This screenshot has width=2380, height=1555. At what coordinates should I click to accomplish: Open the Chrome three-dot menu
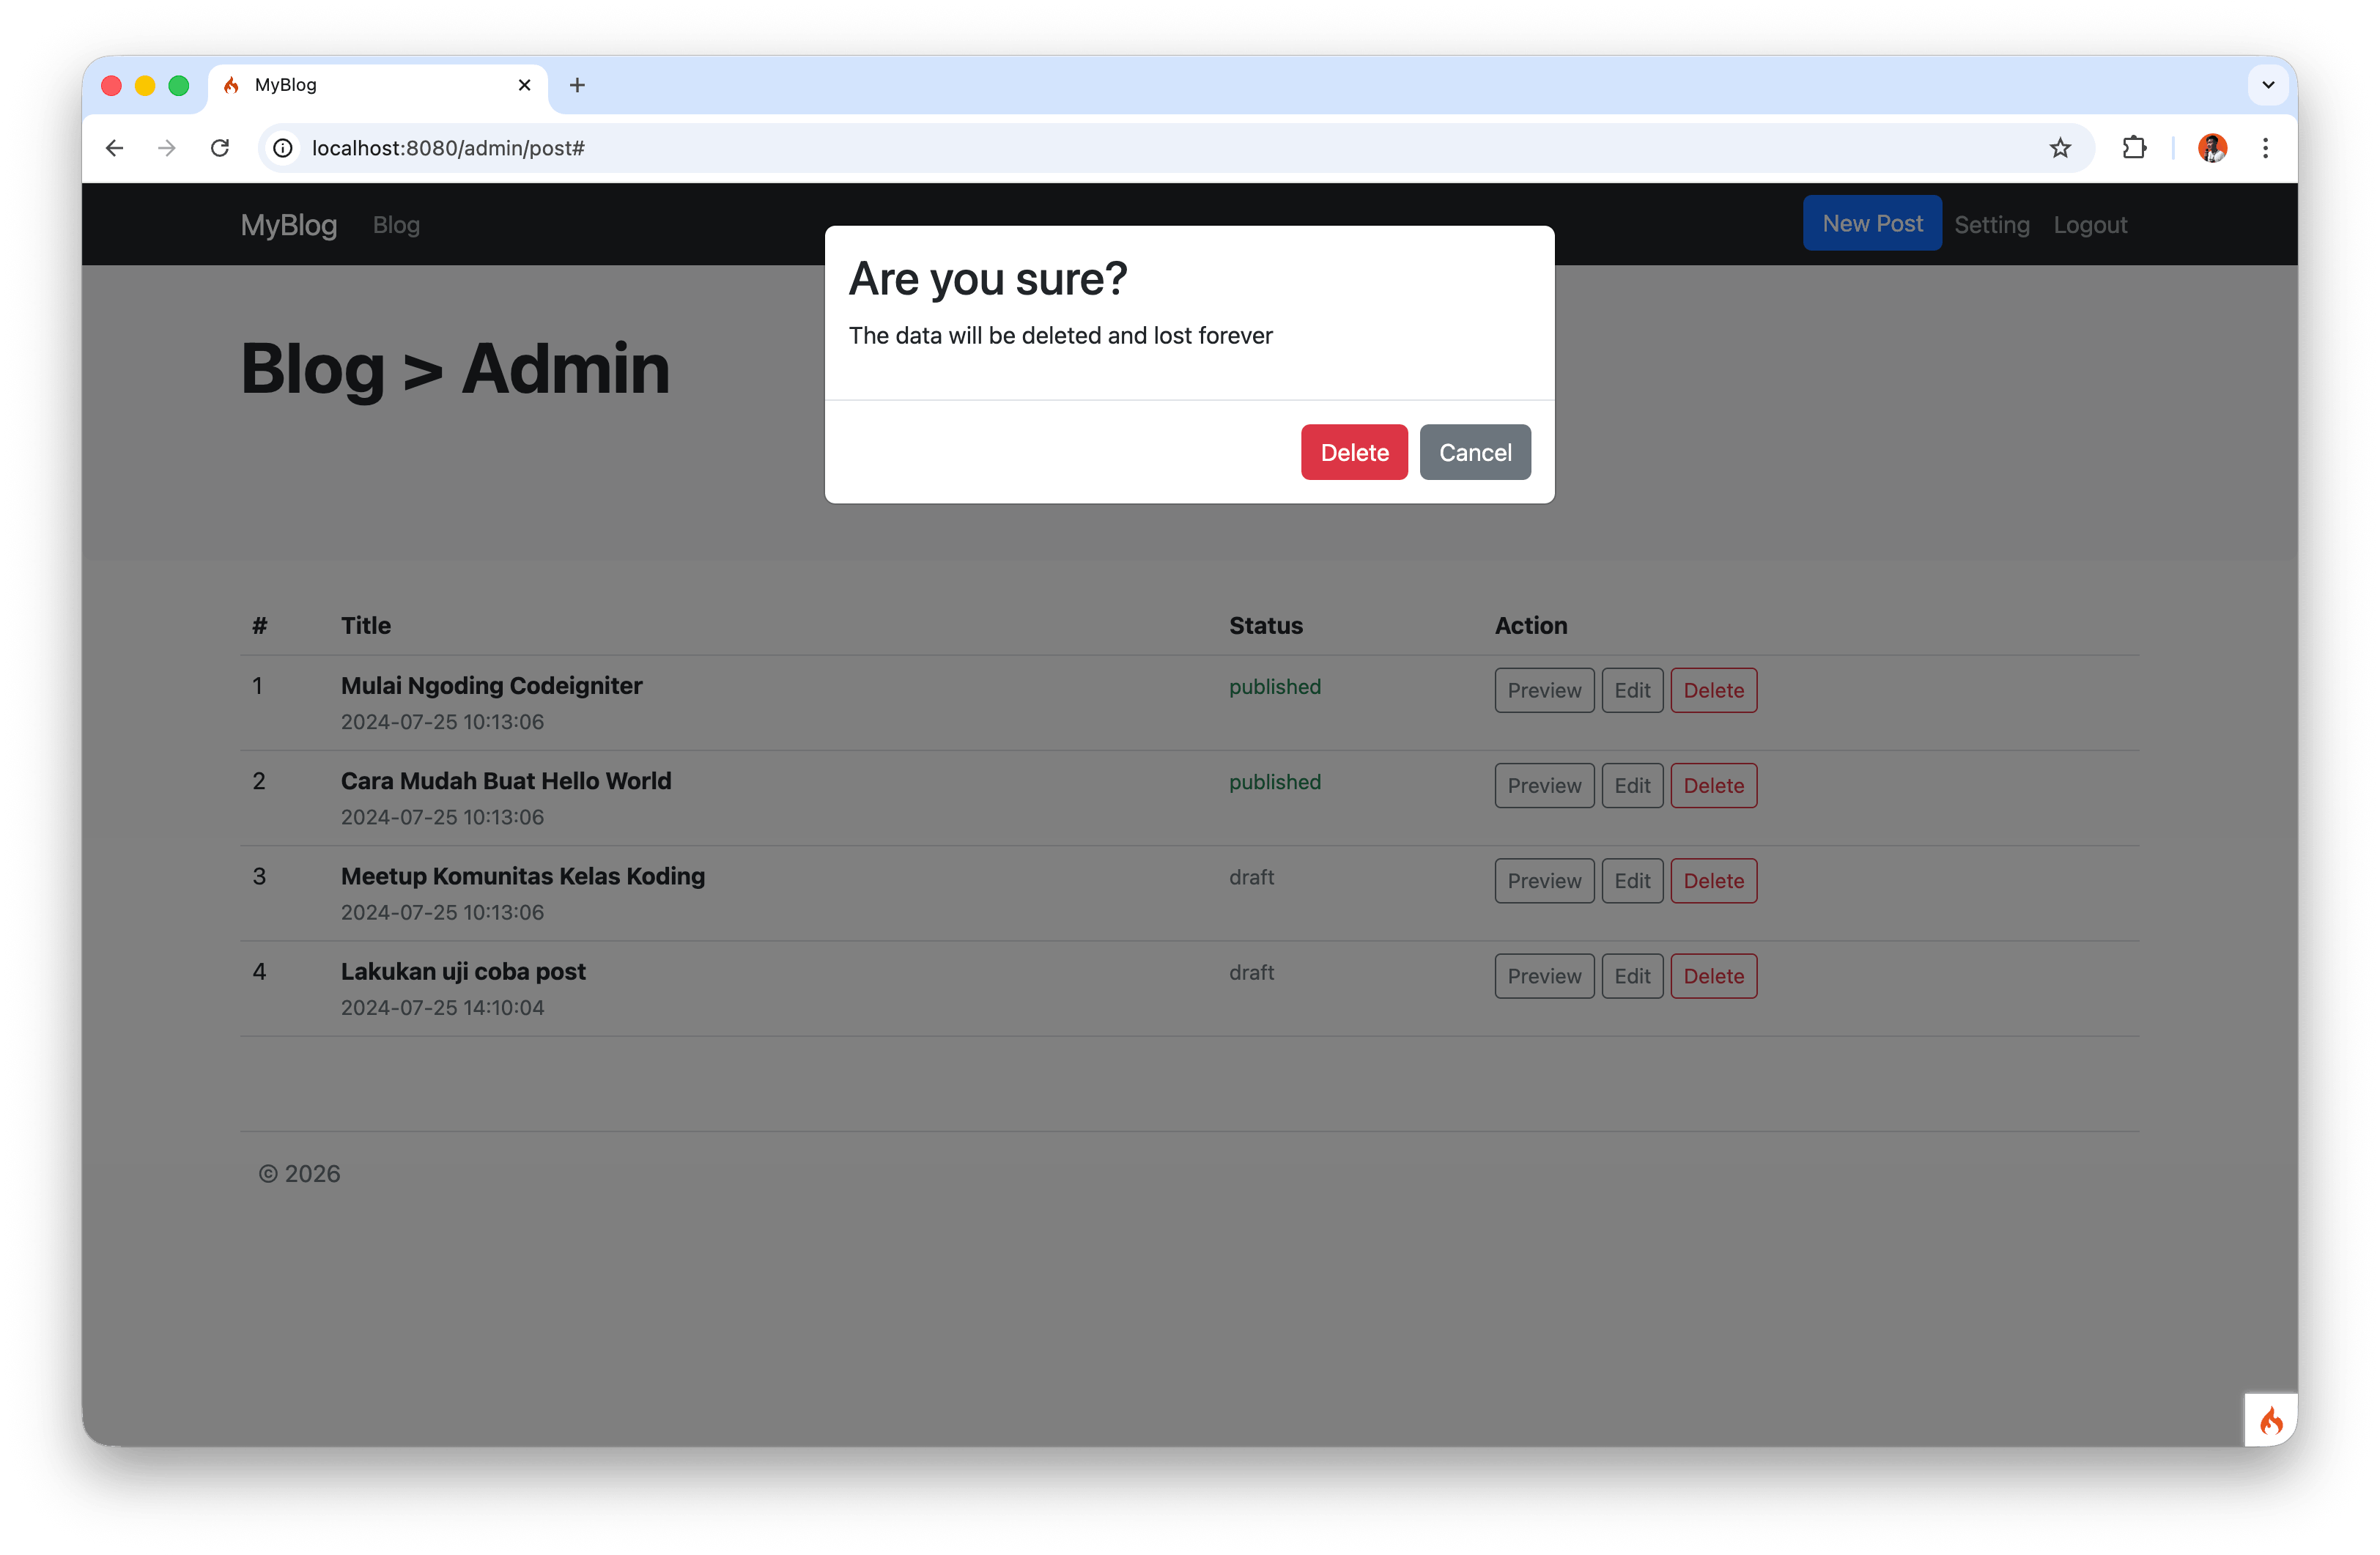pyautogui.click(x=2265, y=148)
